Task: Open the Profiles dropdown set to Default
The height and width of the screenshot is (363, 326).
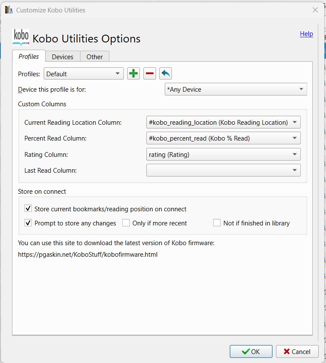Action: click(83, 74)
